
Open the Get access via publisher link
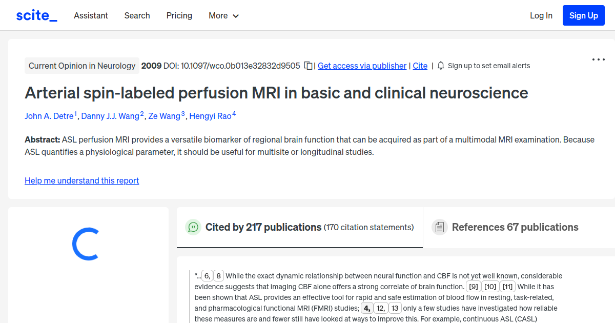[362, 66]
